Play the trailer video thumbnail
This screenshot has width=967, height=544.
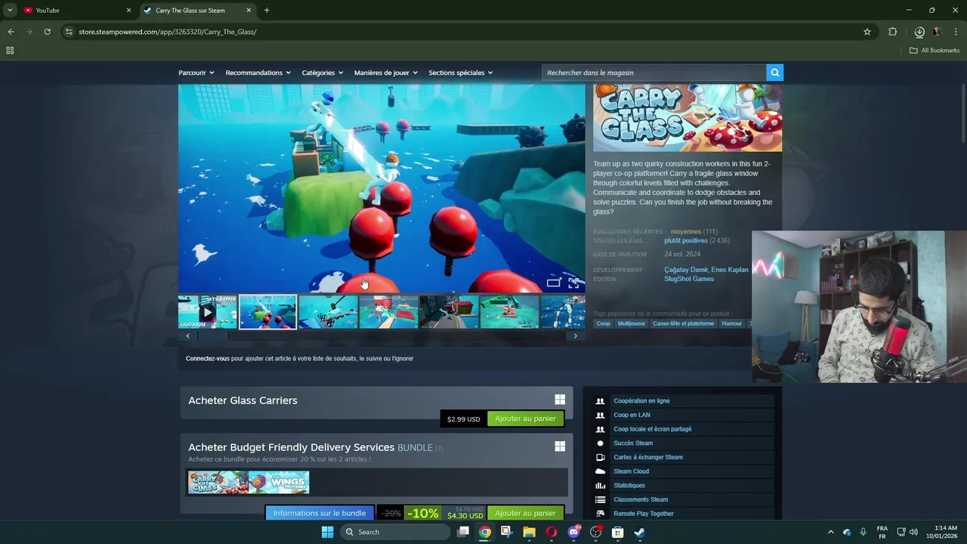click(x=208, y=312)
